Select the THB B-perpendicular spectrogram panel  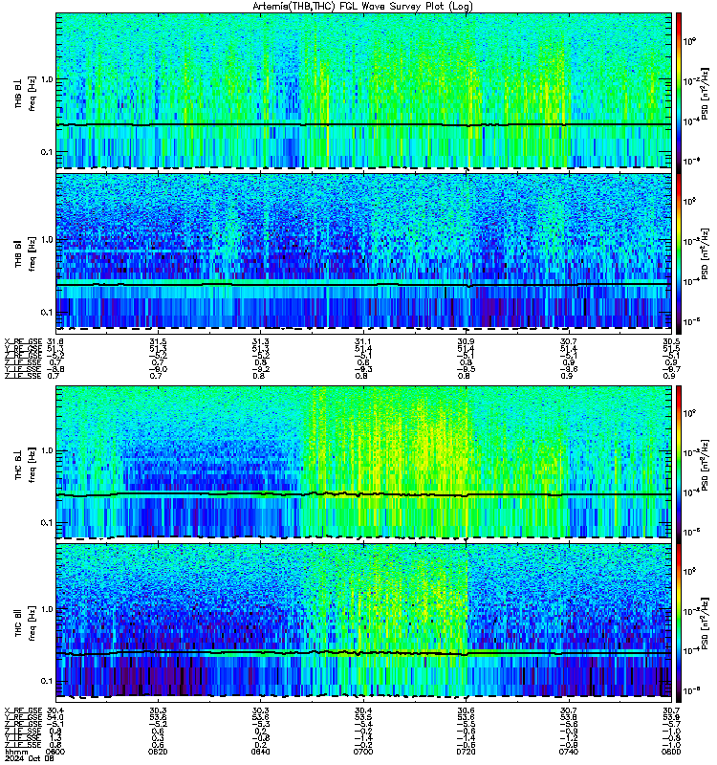click(x=363, y=91)
